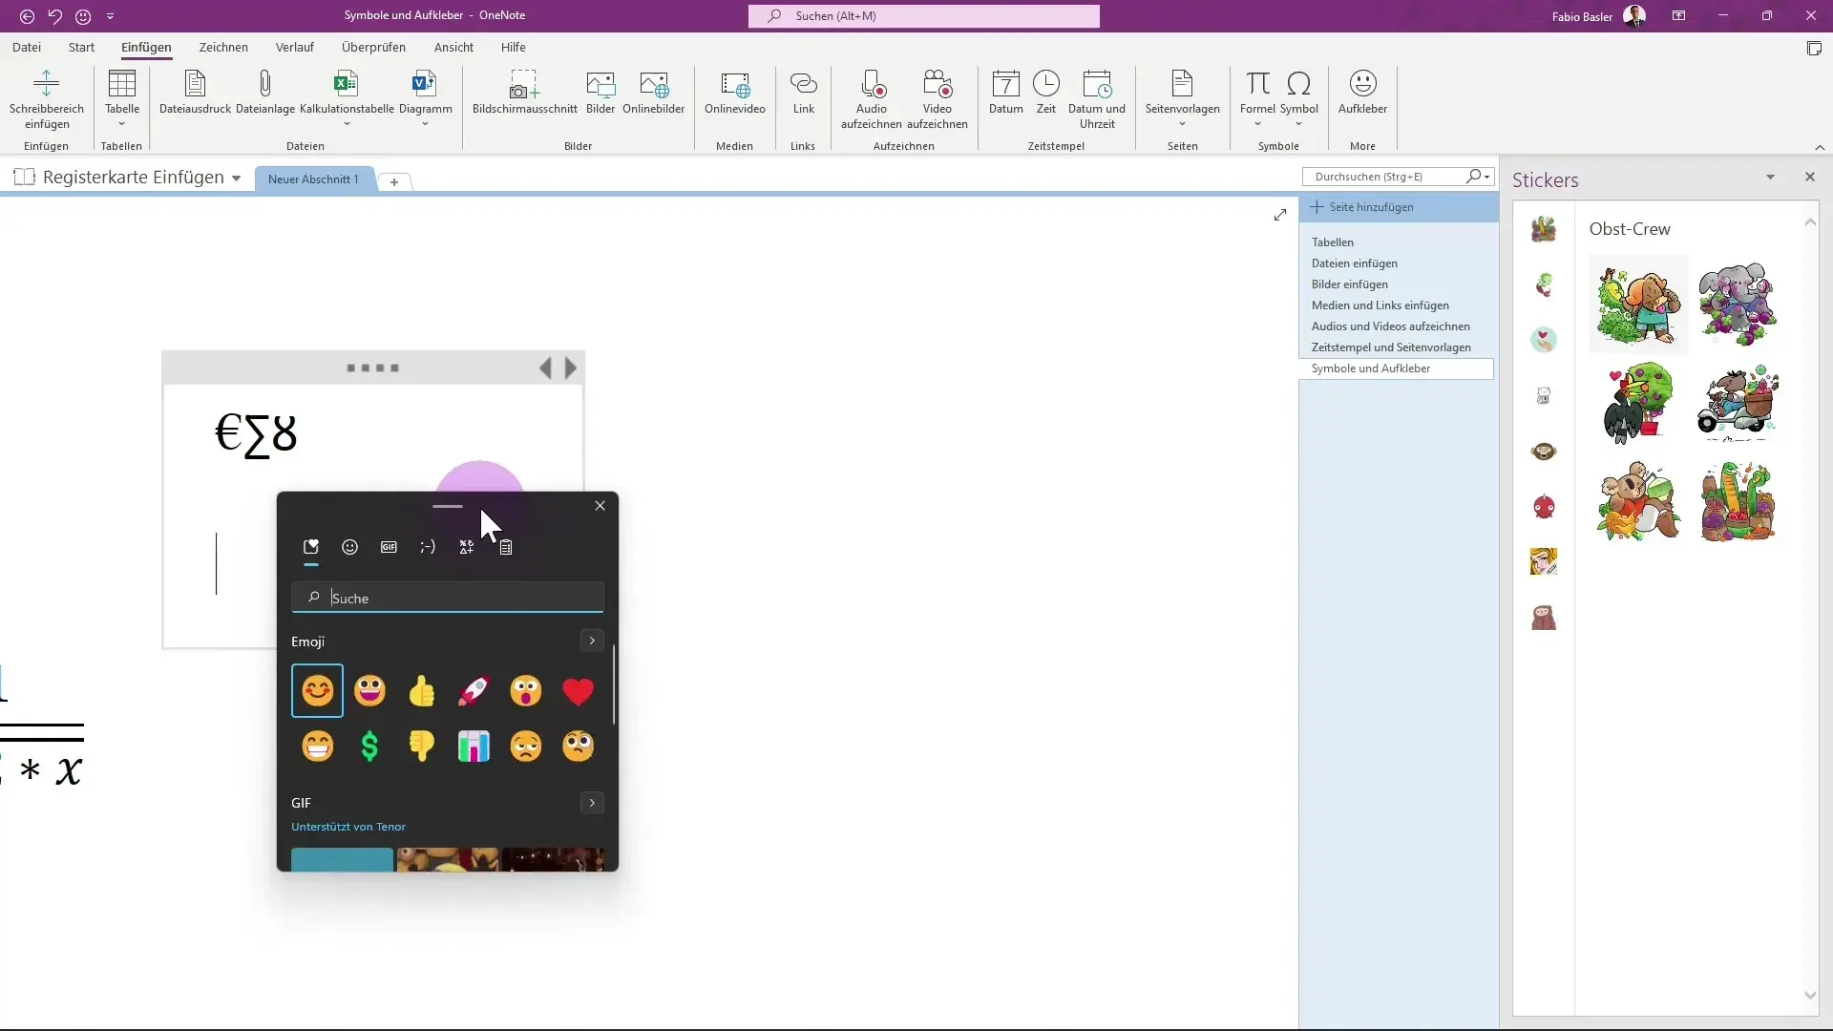Select the rocket emoji

pos(474,690)
